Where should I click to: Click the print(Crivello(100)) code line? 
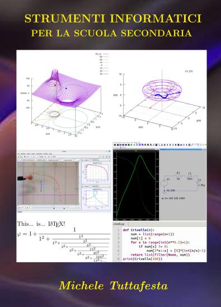[143, 259]
